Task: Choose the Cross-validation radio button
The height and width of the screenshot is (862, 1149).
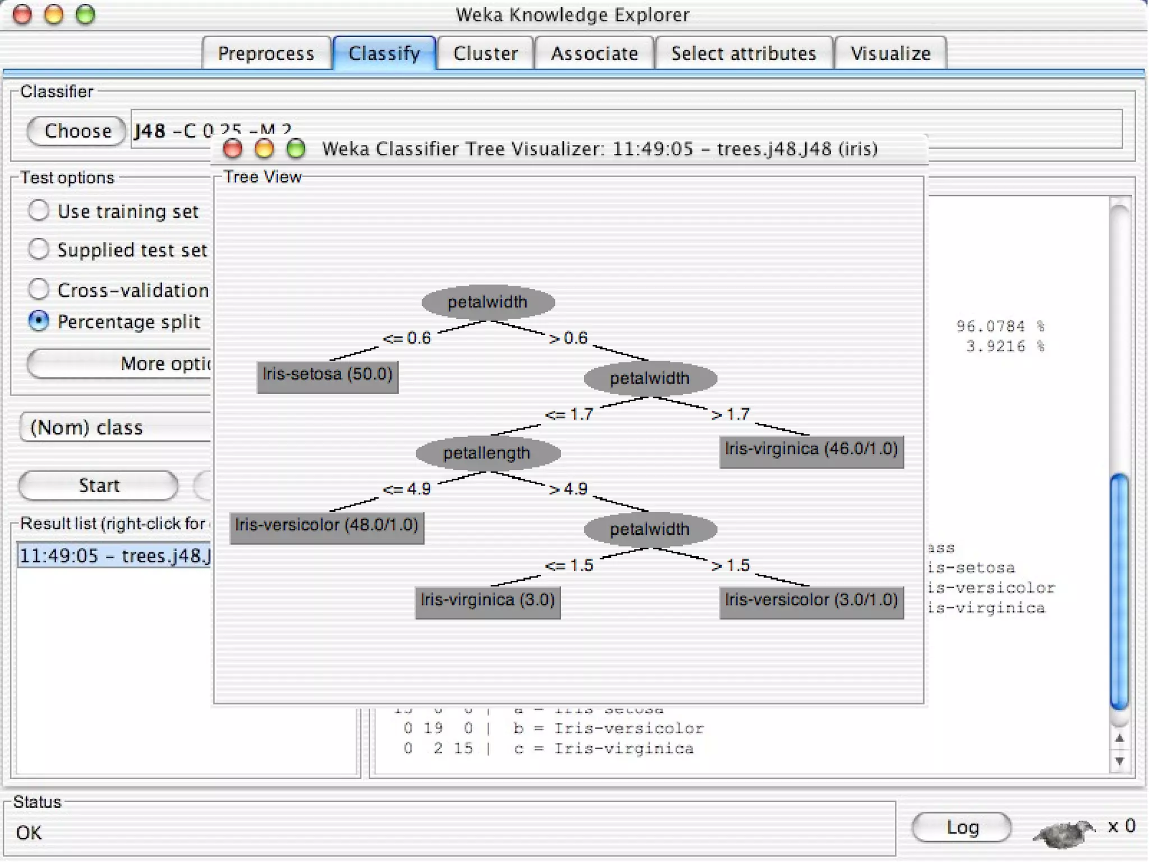Action: tap(39, 289)
